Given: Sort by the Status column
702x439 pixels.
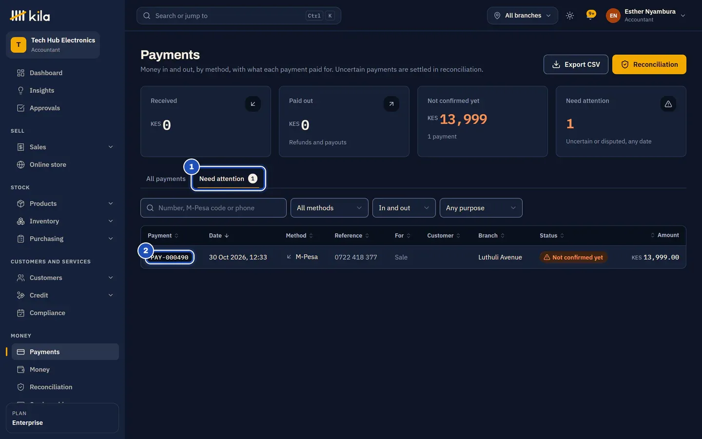Looking at the screenshot, I should click(x=552, y=236).
